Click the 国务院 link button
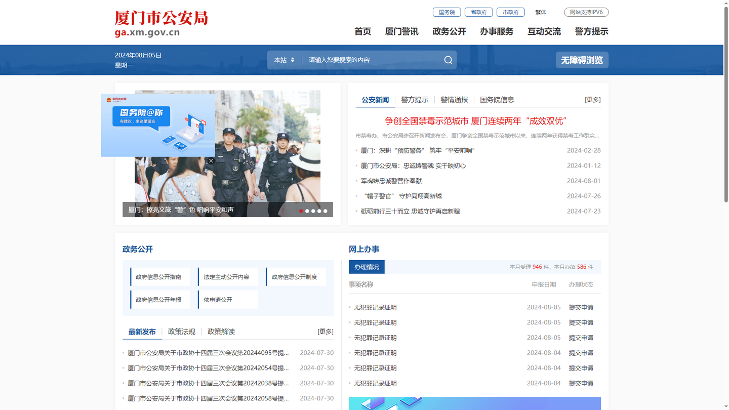 447,12
